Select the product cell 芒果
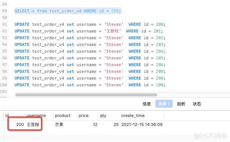 tap(59, 124)
